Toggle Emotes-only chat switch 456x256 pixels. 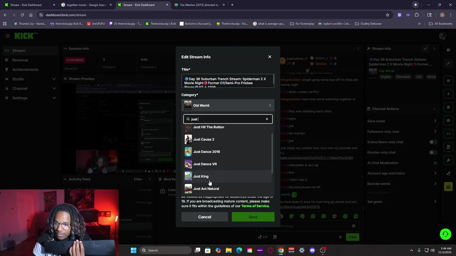pos(433,153)
